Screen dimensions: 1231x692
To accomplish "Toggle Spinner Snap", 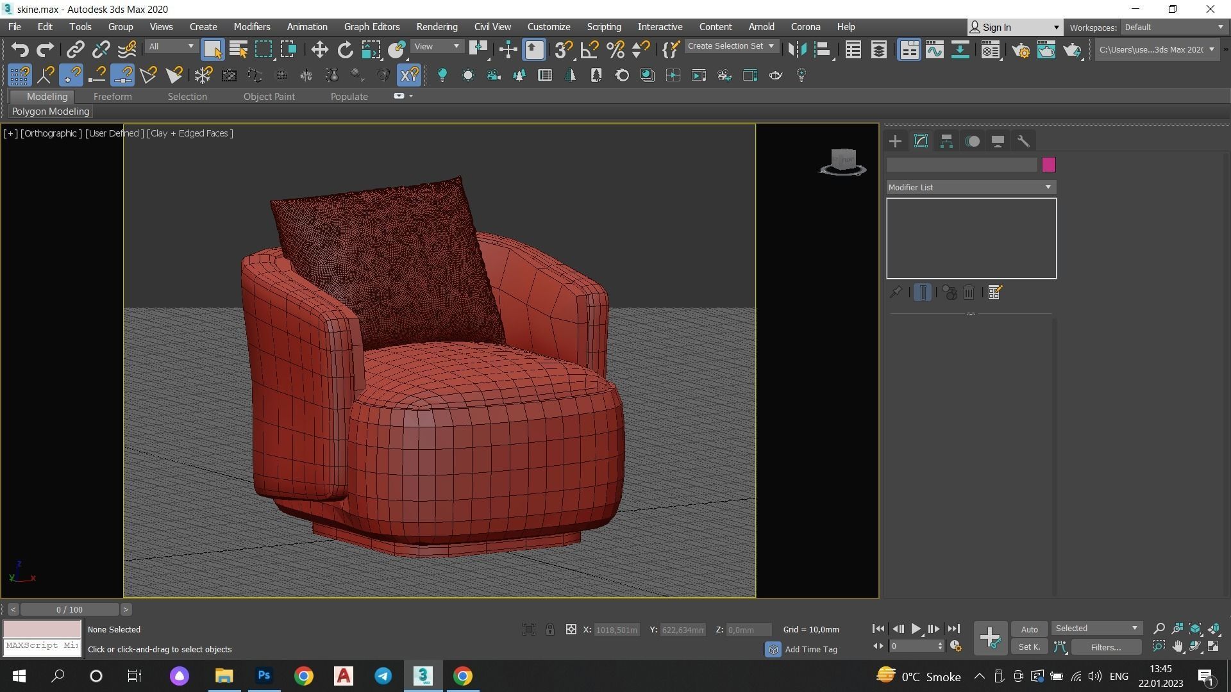I will coord(641,49).
